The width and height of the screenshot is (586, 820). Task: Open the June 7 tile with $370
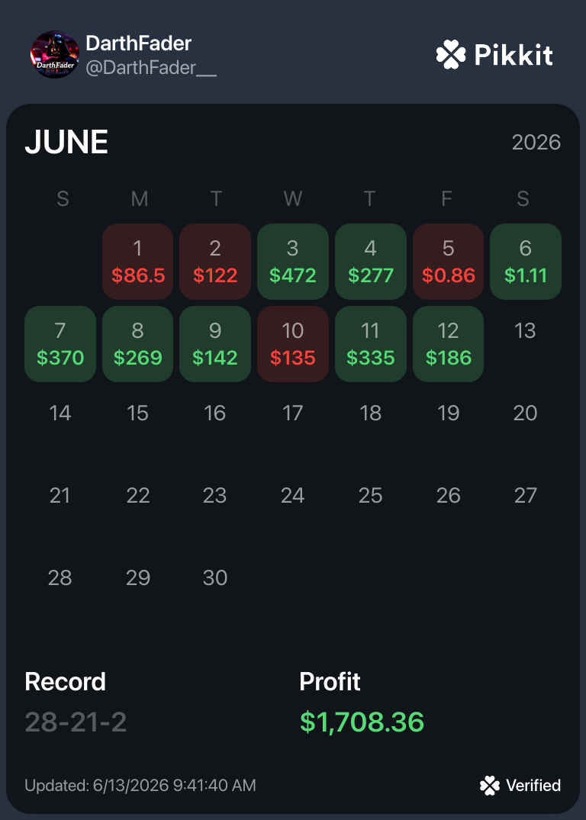60,344
